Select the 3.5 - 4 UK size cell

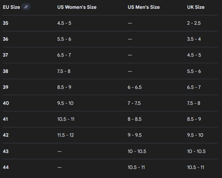pyautogui.click(x=194, y=39)
